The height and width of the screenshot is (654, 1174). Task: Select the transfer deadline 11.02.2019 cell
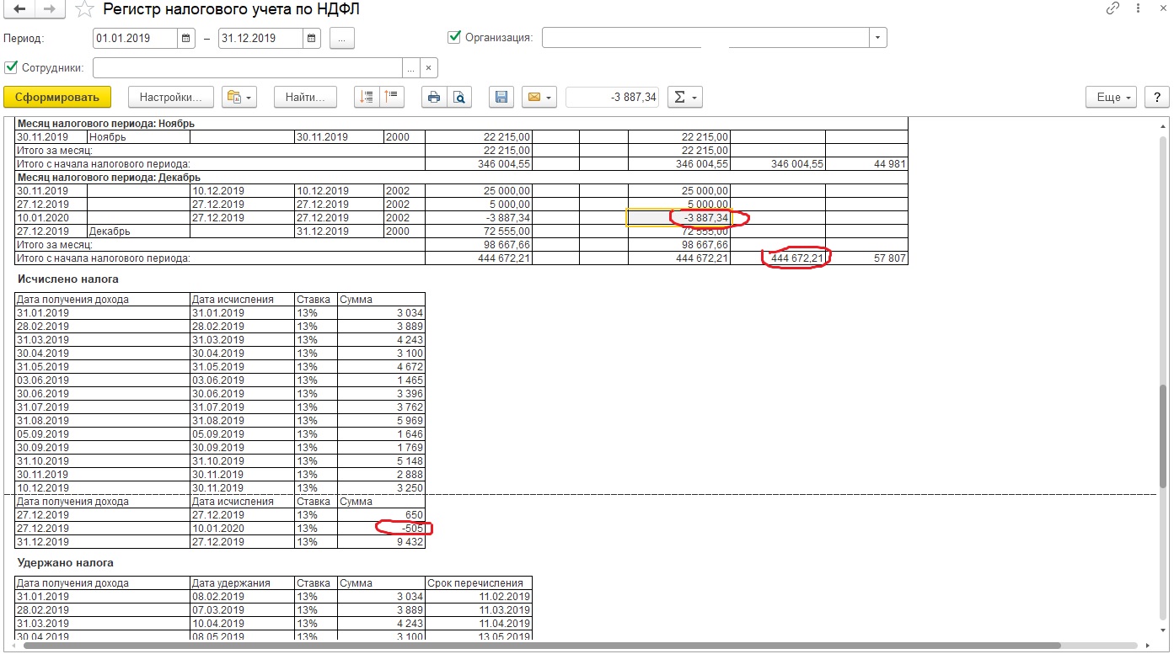point(479,596)
